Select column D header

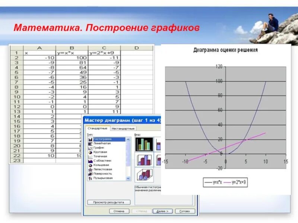click(137, 48)
